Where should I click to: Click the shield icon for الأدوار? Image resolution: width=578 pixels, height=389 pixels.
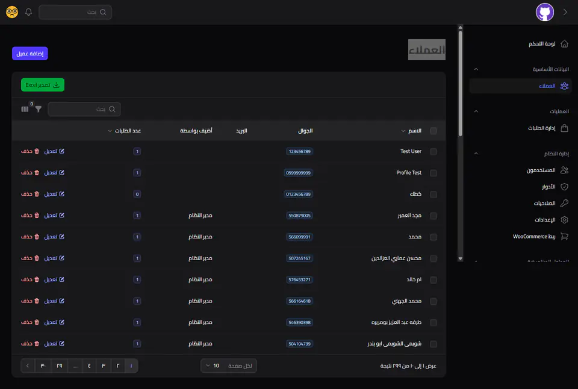point(564,187)
